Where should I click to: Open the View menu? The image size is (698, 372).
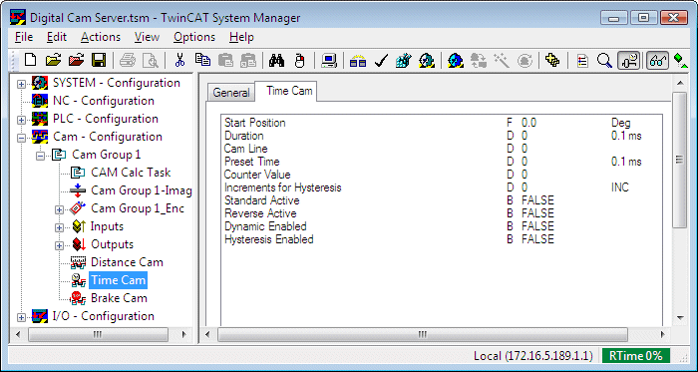pos(147,37)
